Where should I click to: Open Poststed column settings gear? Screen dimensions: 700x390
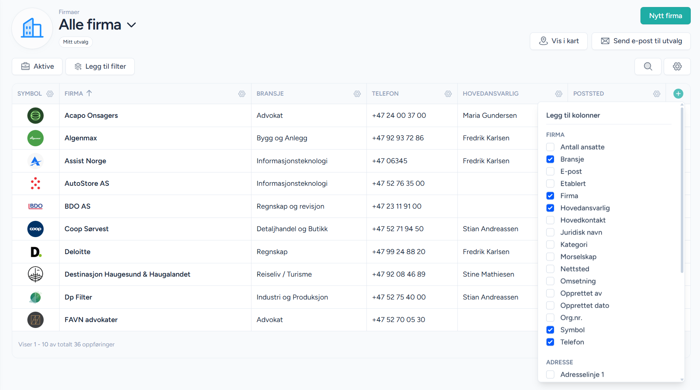[656, 94]
